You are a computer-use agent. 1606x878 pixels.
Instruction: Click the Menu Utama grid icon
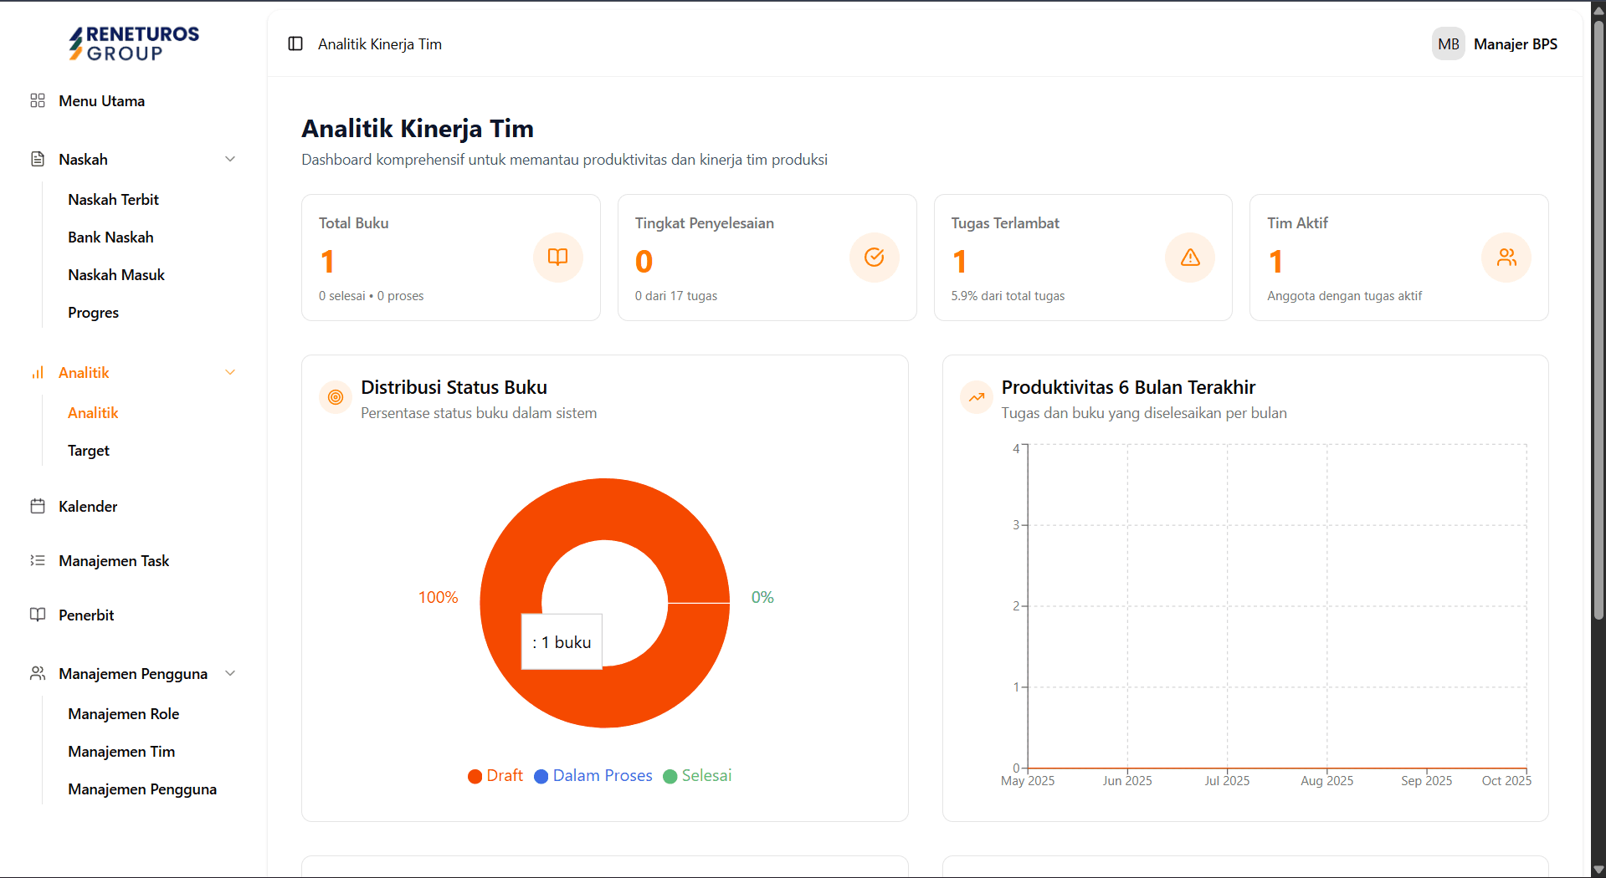(x=38, y=100)
